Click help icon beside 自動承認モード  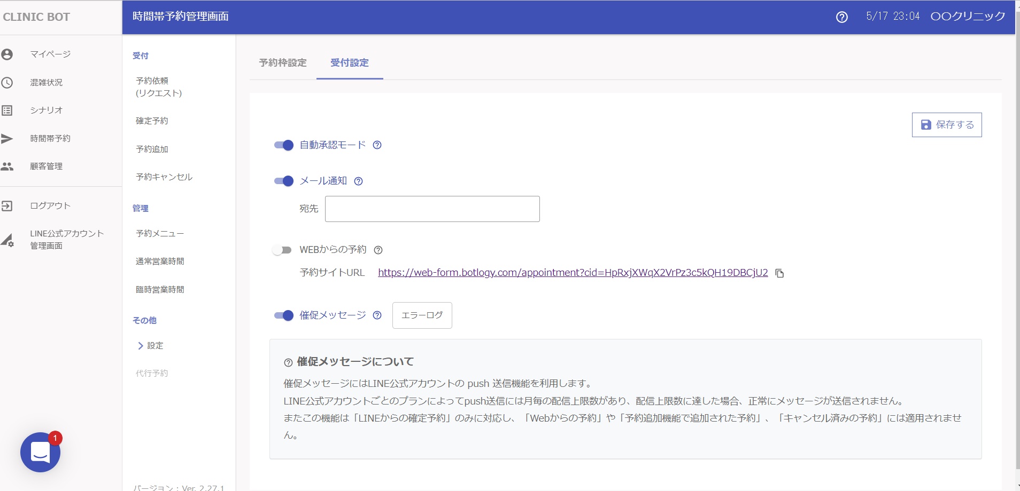coord(377,145)
